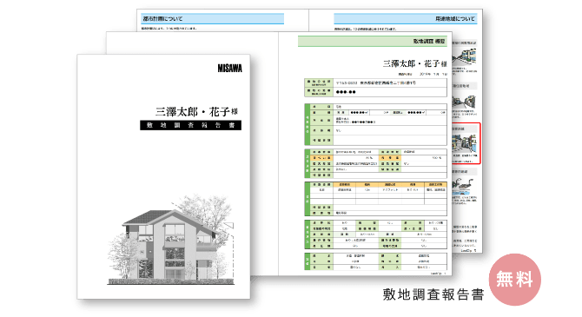Click the 敷地調査報告書 caption beside the badge
Image resolution: width=582 pixels, height=317 pixels.
click(433, 294)
